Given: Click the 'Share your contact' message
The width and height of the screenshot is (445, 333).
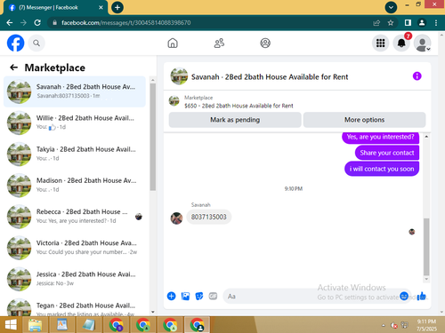Looking at the screenshot, I should pos(387,153).
